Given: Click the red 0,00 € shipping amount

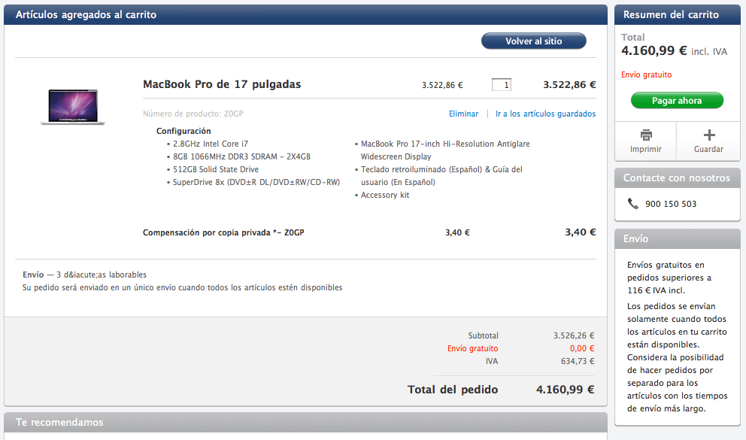Looking at the screenshot, I should coord(582,349).
